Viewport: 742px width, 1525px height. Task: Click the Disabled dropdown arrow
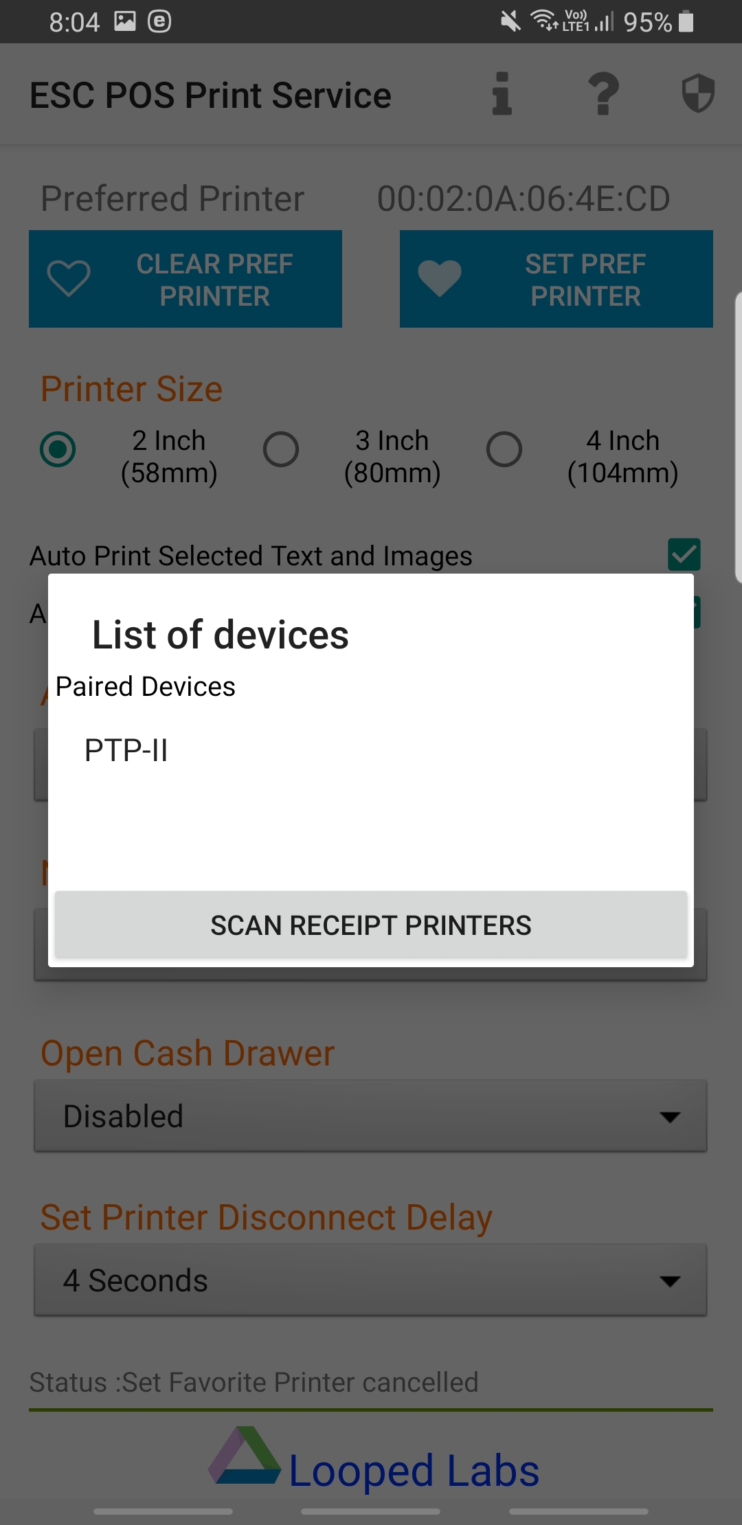670,1117
